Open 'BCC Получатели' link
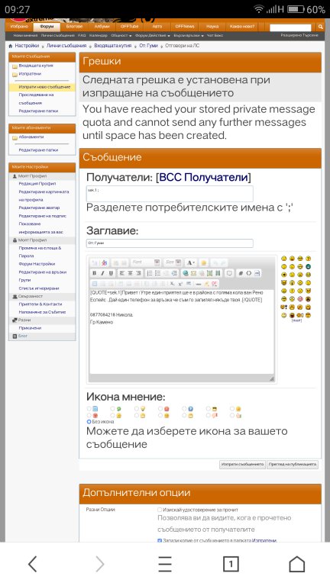 tap(203, 177)
